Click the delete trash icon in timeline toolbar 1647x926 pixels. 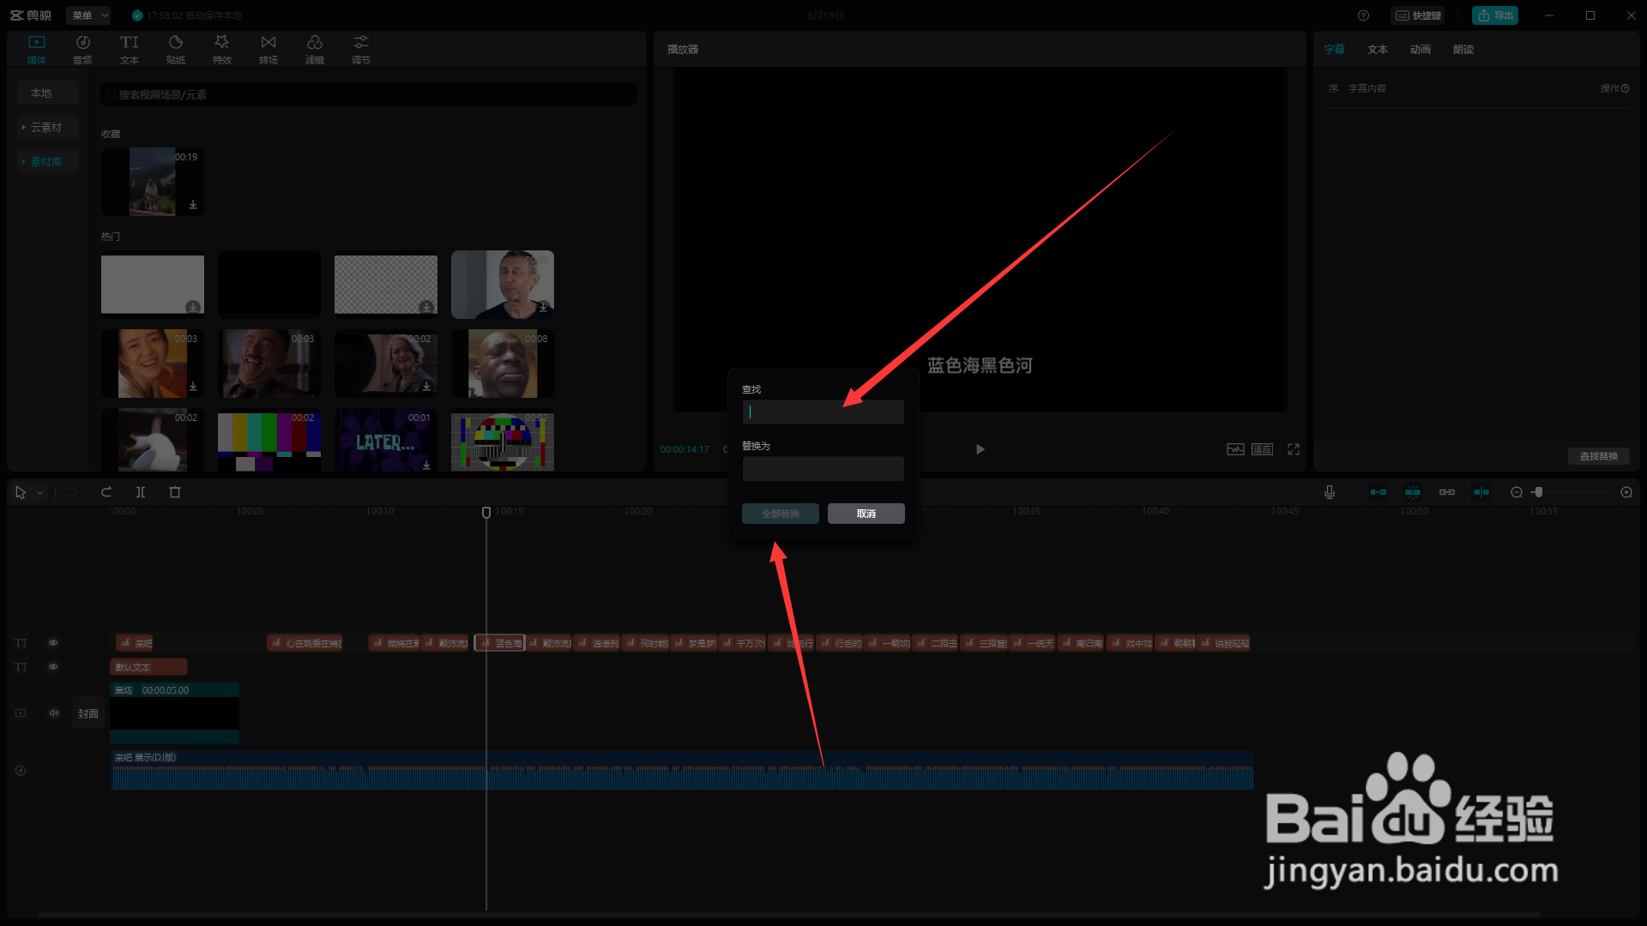[x=175, y=492]
